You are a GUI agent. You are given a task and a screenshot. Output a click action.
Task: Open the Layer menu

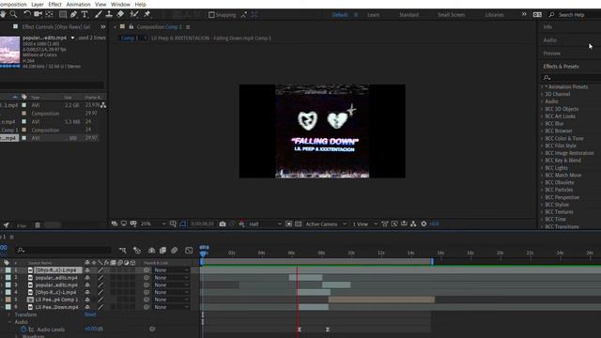pos(38,4)
